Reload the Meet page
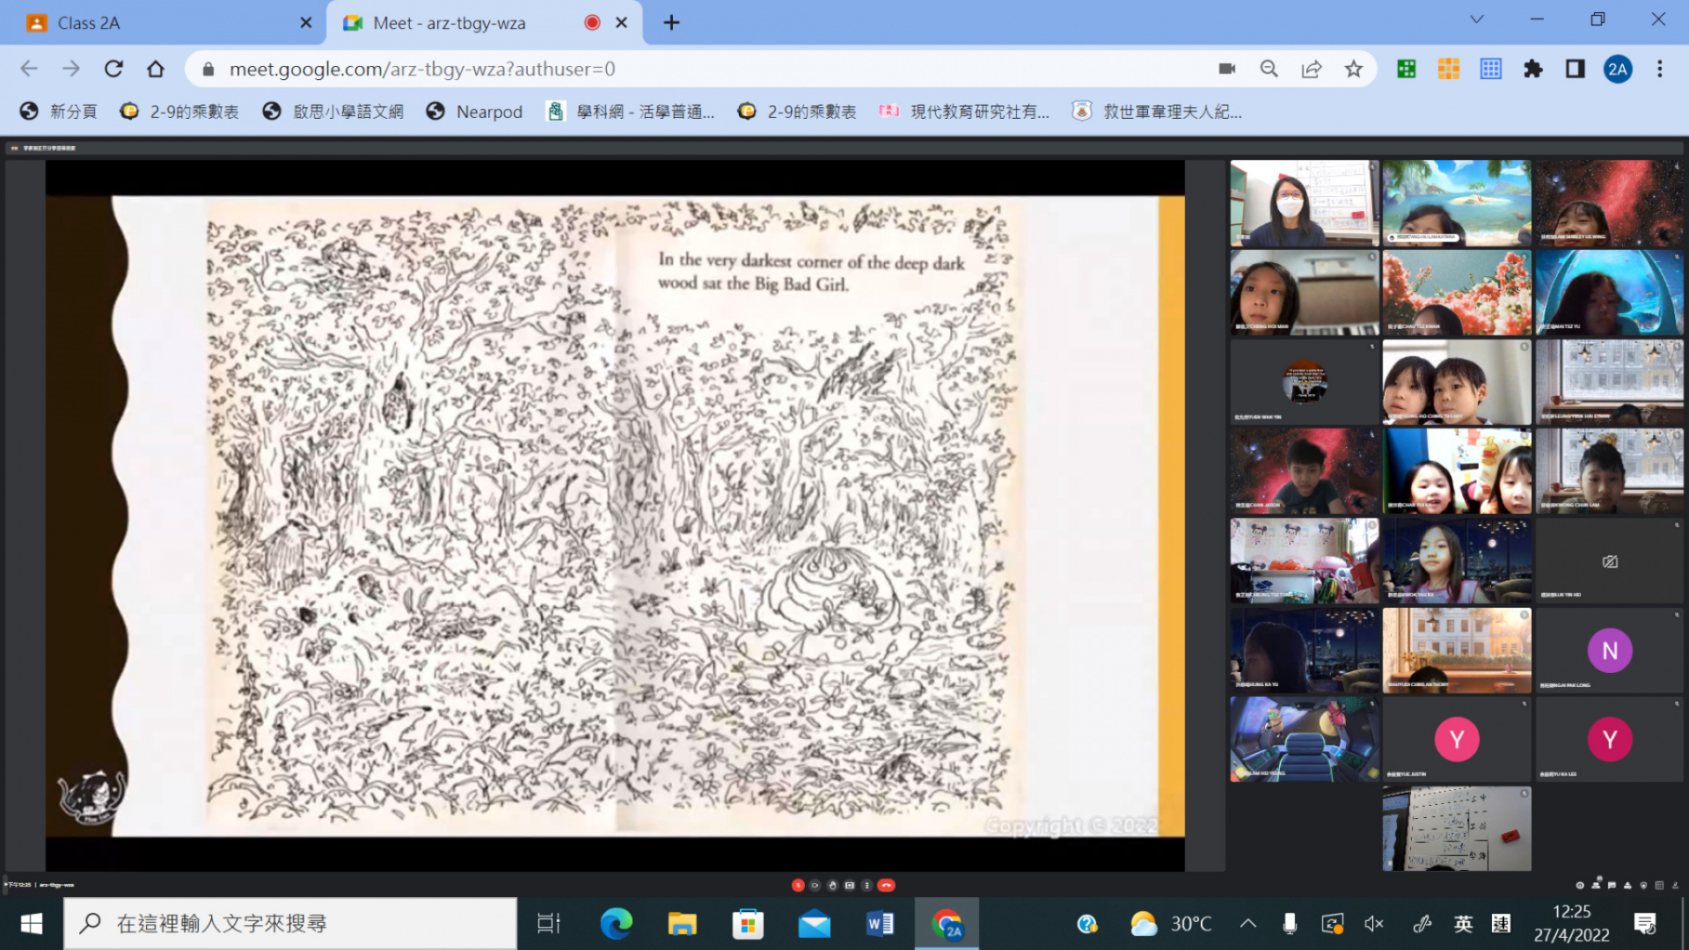Viewport: 1689px width, 950px height. 113,69
